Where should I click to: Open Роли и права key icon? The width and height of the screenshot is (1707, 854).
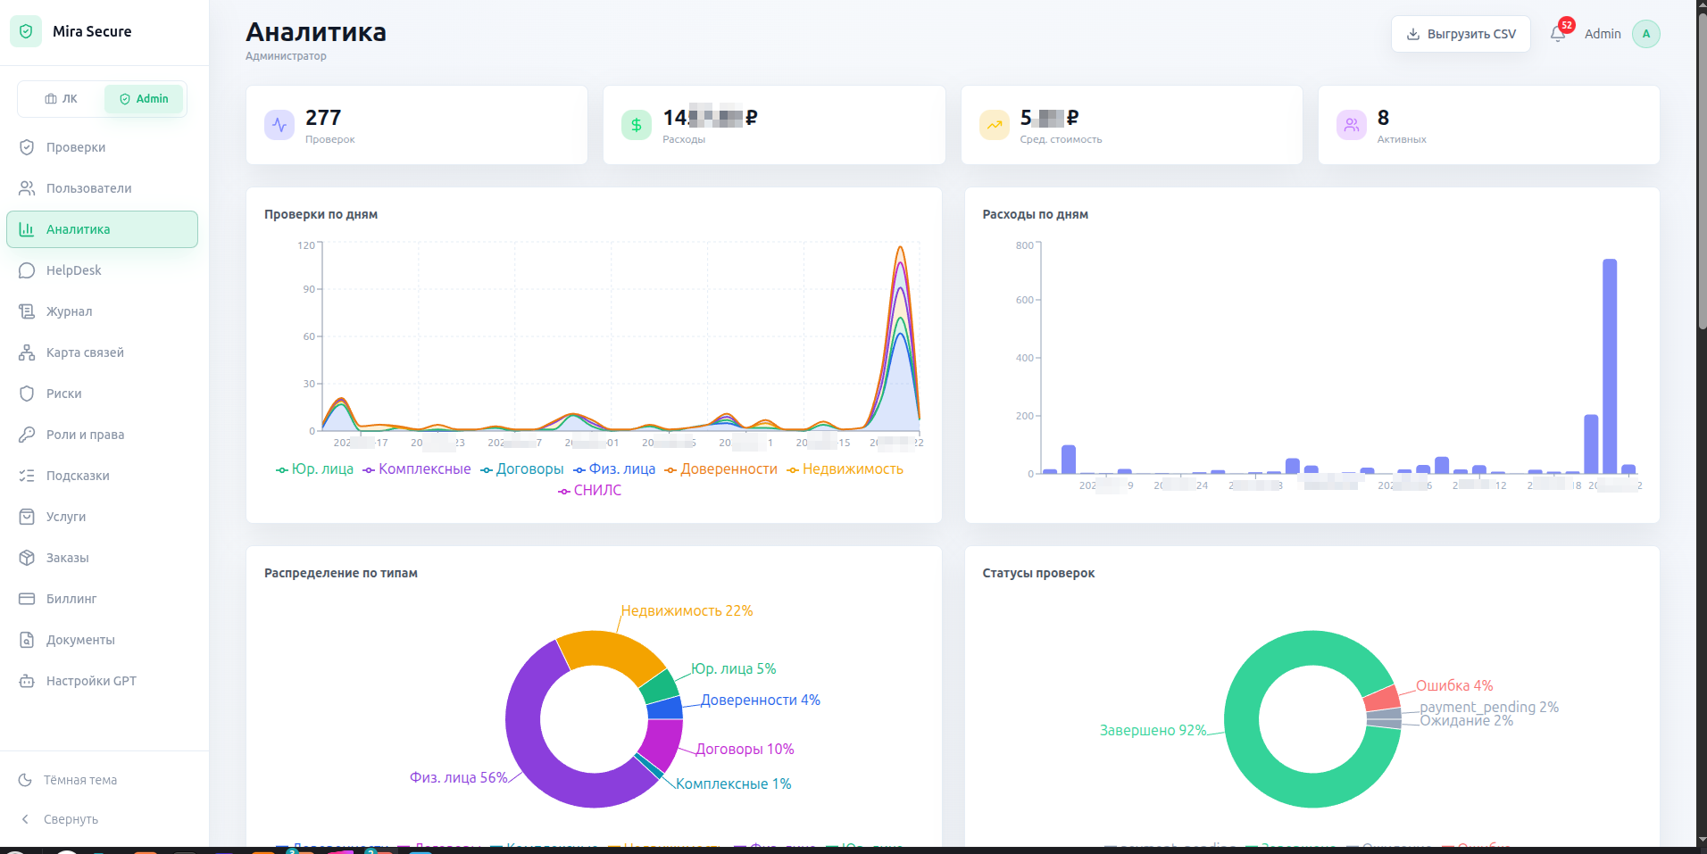(x=27, y=435)
